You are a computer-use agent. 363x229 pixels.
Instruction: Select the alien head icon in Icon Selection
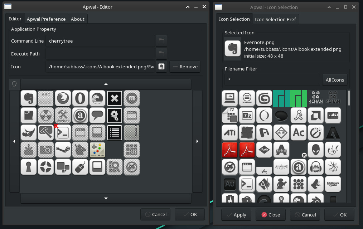[x=315, y=150]
